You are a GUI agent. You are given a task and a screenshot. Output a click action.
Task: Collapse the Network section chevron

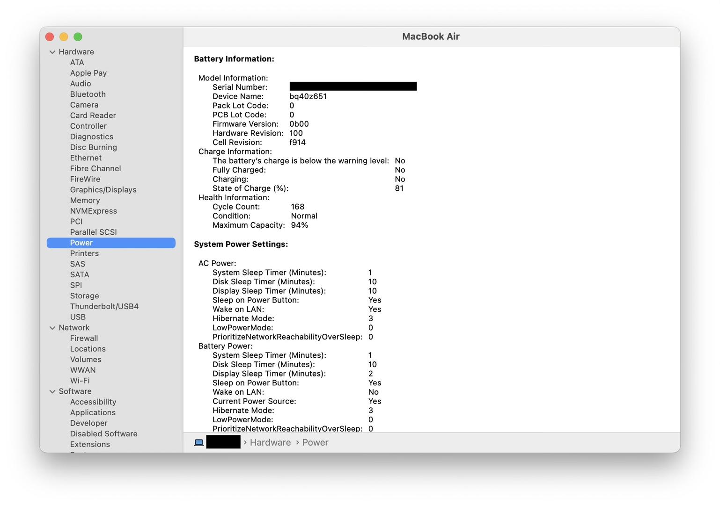tap(52, 328)
